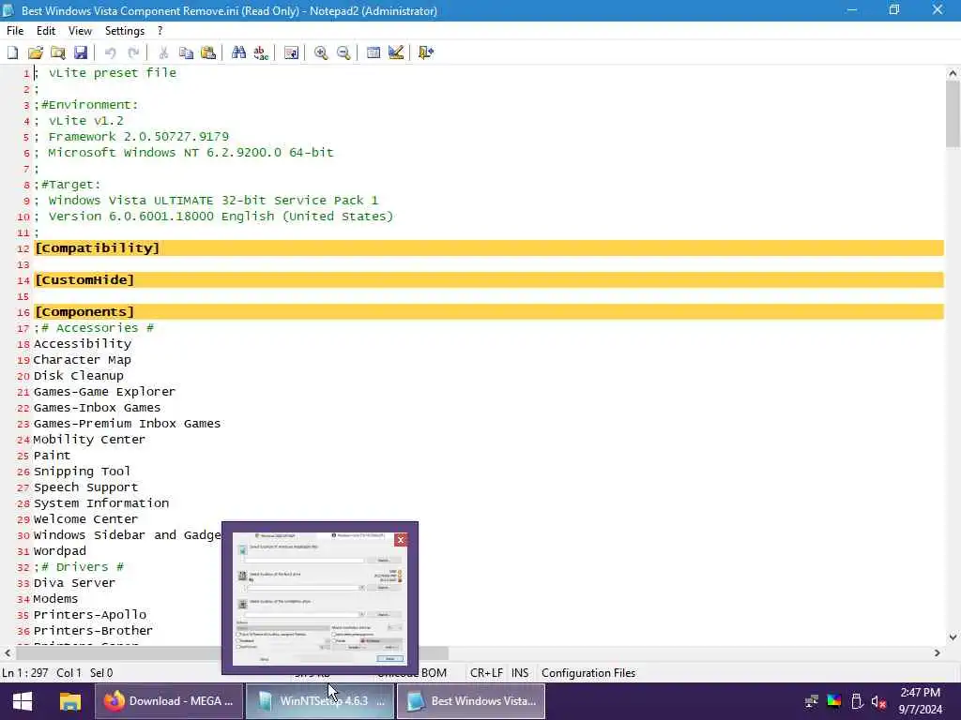Click the 'Disk Cleanup' line
This screenshot has width=961, height=720.
pos(79,376)
